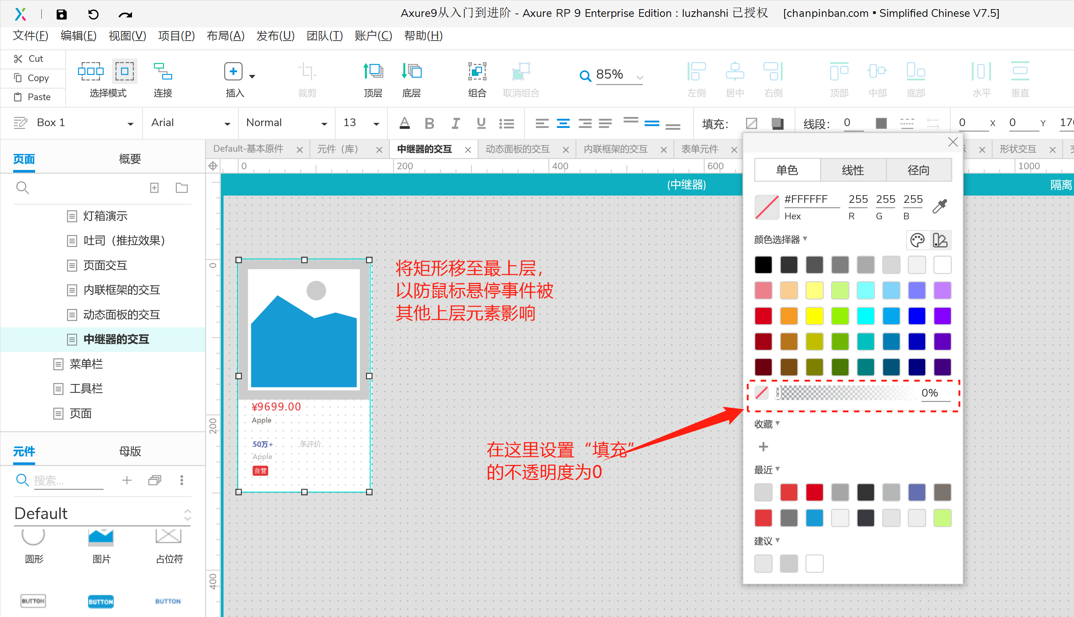This screenshot has width=1074, height=617.
Task: Toggle Underline text formatting
Action: point(481,123)
